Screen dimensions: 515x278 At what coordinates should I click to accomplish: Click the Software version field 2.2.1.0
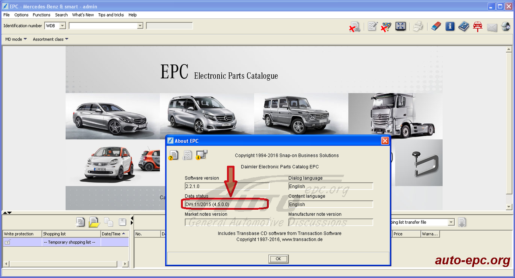pyautogui.click(x=227, y=186)
